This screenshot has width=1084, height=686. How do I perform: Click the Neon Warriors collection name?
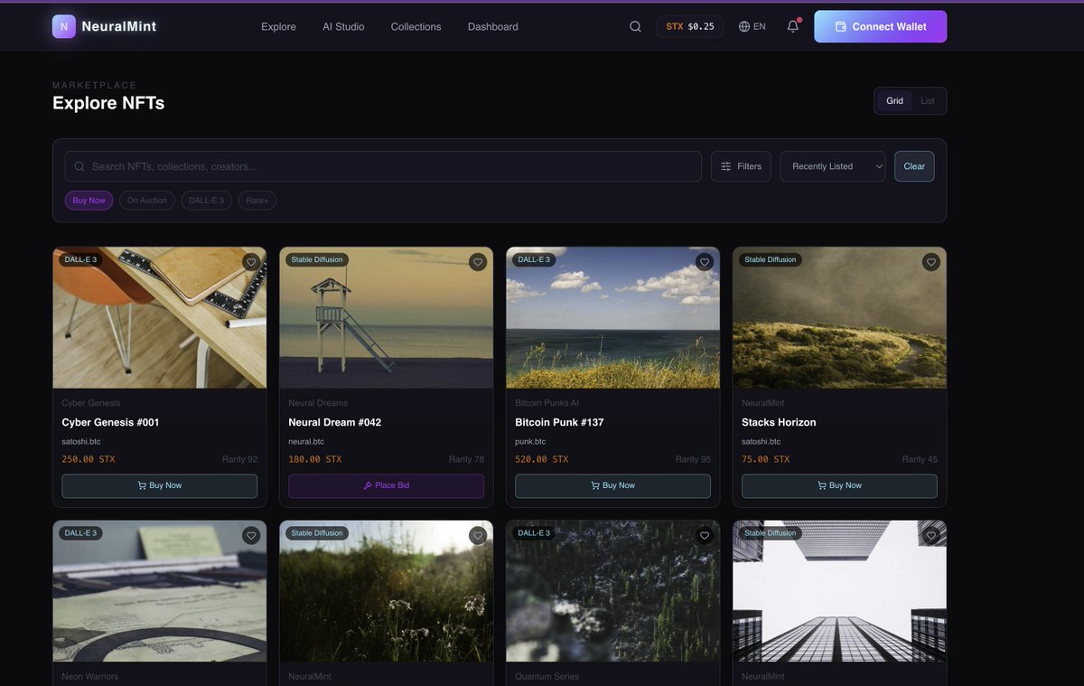(90, 676)
